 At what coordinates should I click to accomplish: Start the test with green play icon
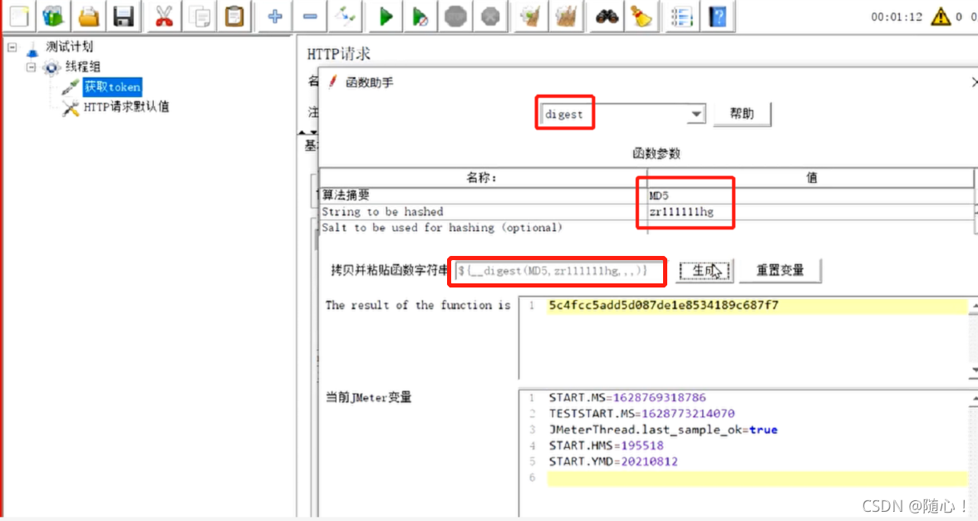(386, 16)
